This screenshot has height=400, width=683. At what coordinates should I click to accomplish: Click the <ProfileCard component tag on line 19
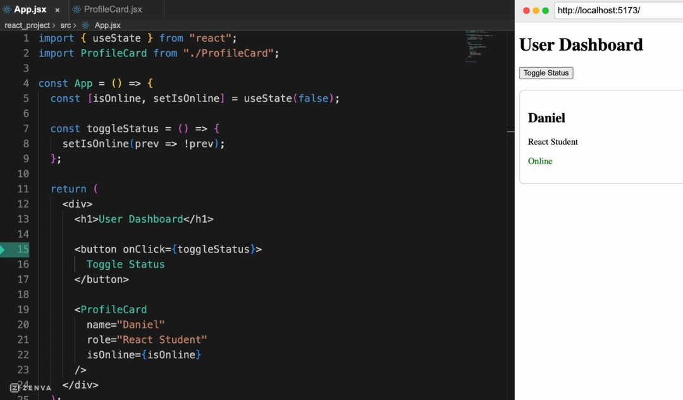[x=111, y=309]
